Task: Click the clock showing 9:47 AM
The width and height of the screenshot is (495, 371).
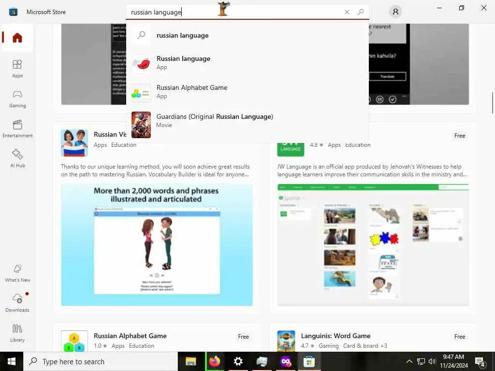Action: pyautogui.click(x=453, y=361)
